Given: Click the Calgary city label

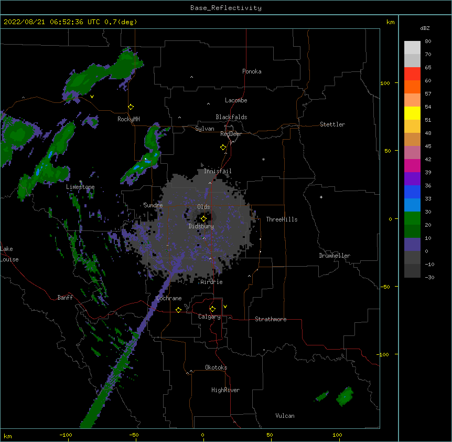Looking at the screenshot, I should [209, 317].
